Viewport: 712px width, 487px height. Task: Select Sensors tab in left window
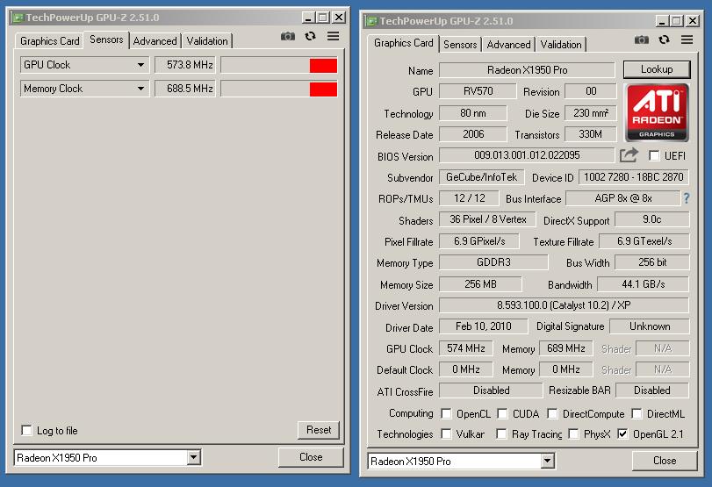click(x=106, y=39)
